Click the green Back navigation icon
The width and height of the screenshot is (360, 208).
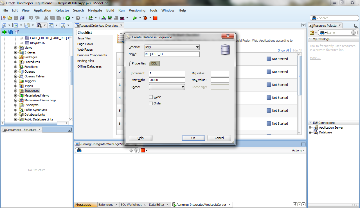pyautogui.click(x=68, y=18)
